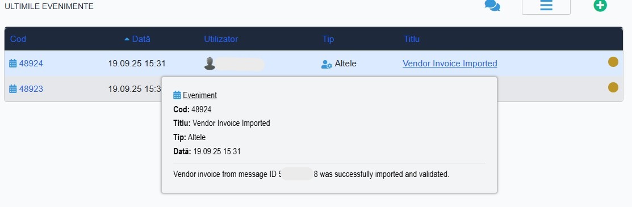632x207 pixels.
Task: Click yellow status dot on row 48923
Action: coord(613,87)
